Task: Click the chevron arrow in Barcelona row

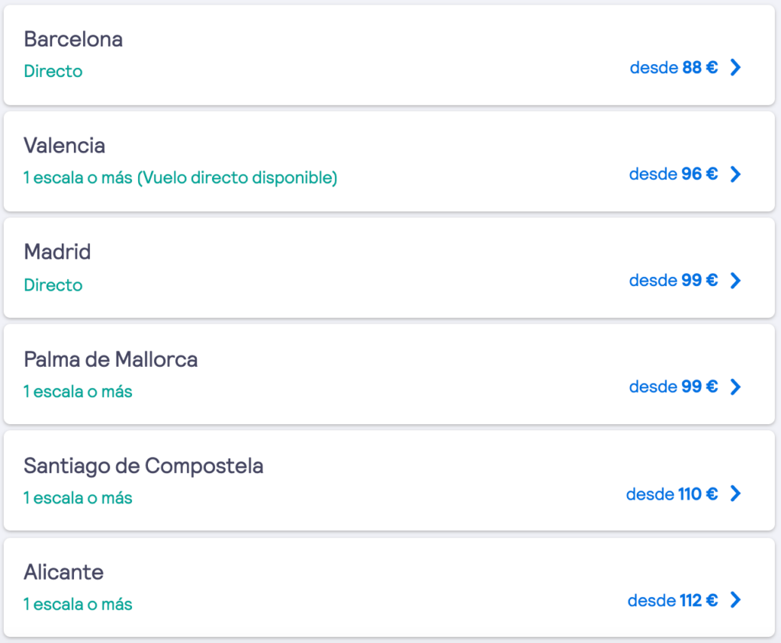Action: [x=736, y=67]
